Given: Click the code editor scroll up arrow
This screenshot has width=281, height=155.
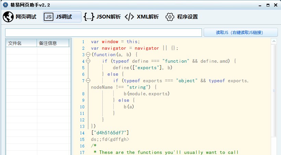Looking at the screenshot, I should tap(274, 41).
